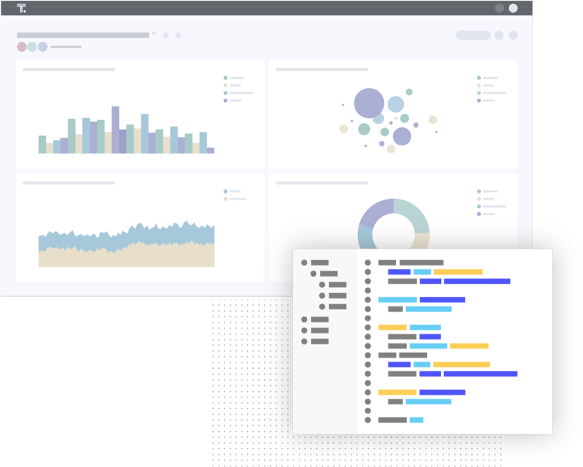Toggle the green legend entry of the bubble chart
This screenshot has width=583, height=467.
[487, 78]
